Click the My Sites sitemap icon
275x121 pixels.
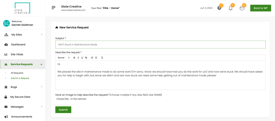point(6,35)
